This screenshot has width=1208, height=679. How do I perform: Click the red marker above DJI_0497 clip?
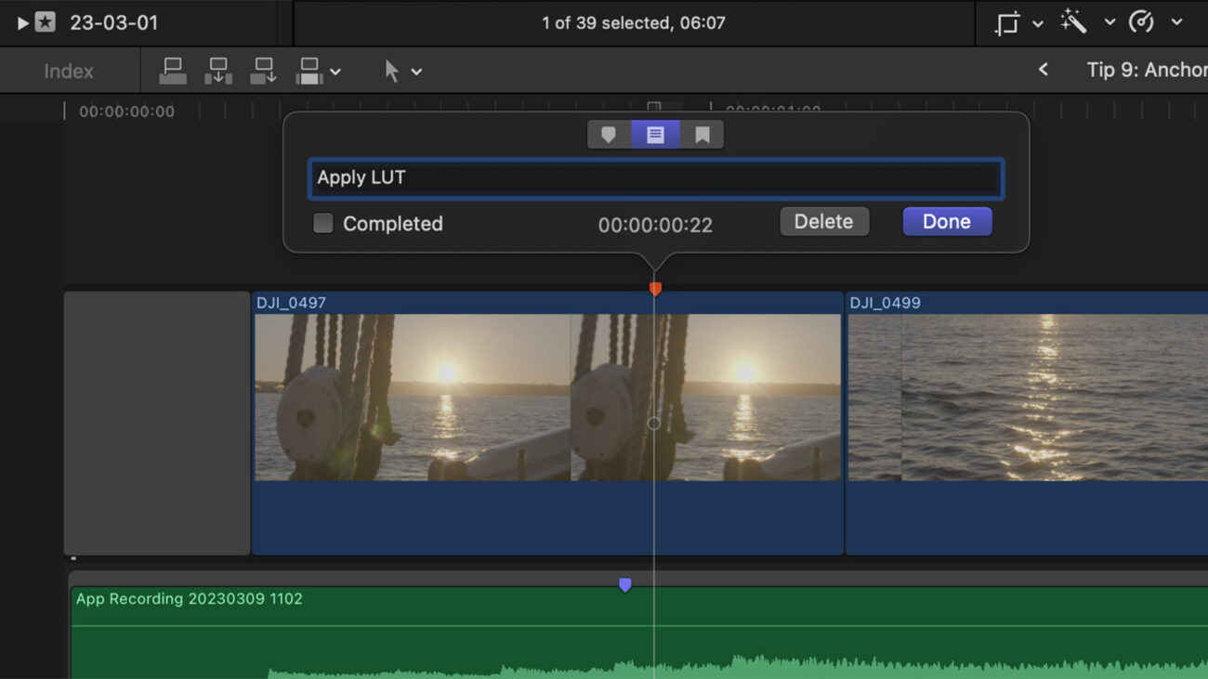point(655,289)
